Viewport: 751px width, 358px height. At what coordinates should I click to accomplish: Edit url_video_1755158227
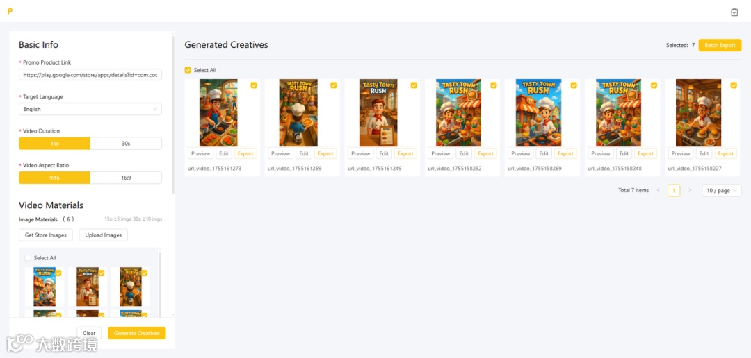pos(704,153)
